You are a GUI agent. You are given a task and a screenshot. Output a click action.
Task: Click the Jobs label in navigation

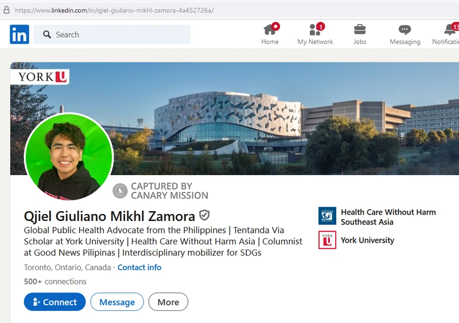click(360, 42)
